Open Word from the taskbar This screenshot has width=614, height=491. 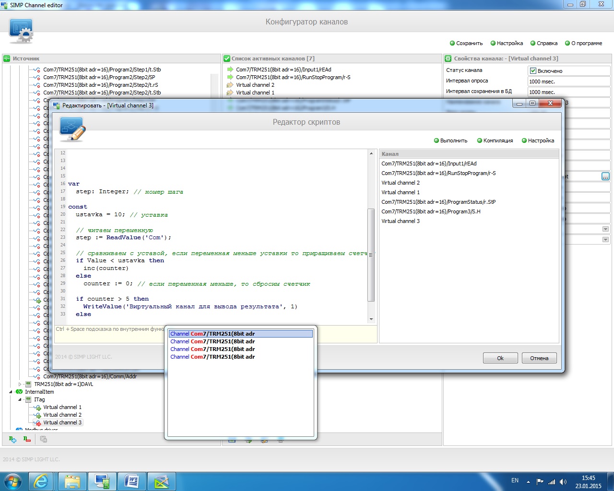click(132, 481)
